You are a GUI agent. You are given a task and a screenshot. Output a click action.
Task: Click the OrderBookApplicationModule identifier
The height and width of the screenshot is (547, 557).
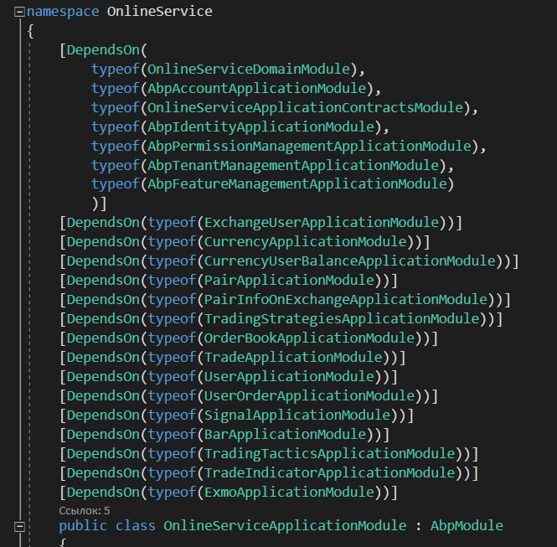click(310, 338)
